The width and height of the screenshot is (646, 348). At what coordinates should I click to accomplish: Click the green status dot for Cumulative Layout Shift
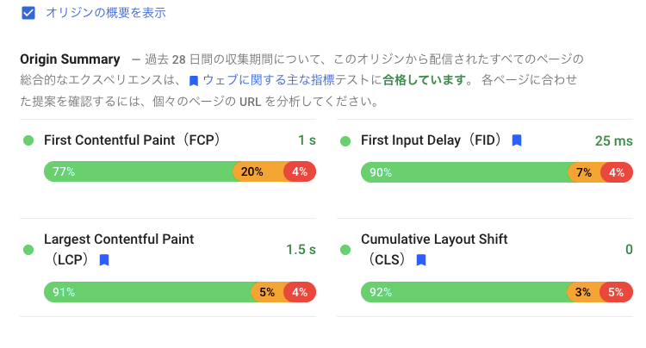(x=345, y=250)
